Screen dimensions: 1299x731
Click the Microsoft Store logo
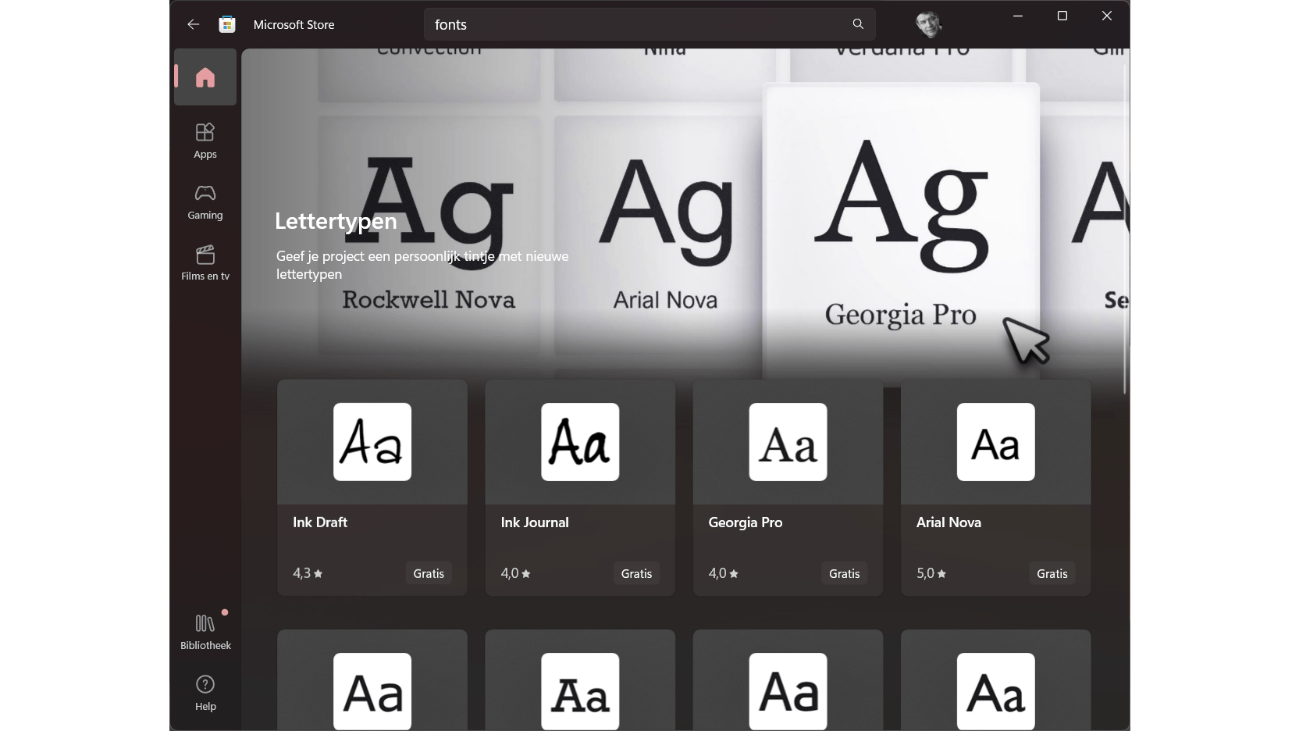(x=226, y=24)
